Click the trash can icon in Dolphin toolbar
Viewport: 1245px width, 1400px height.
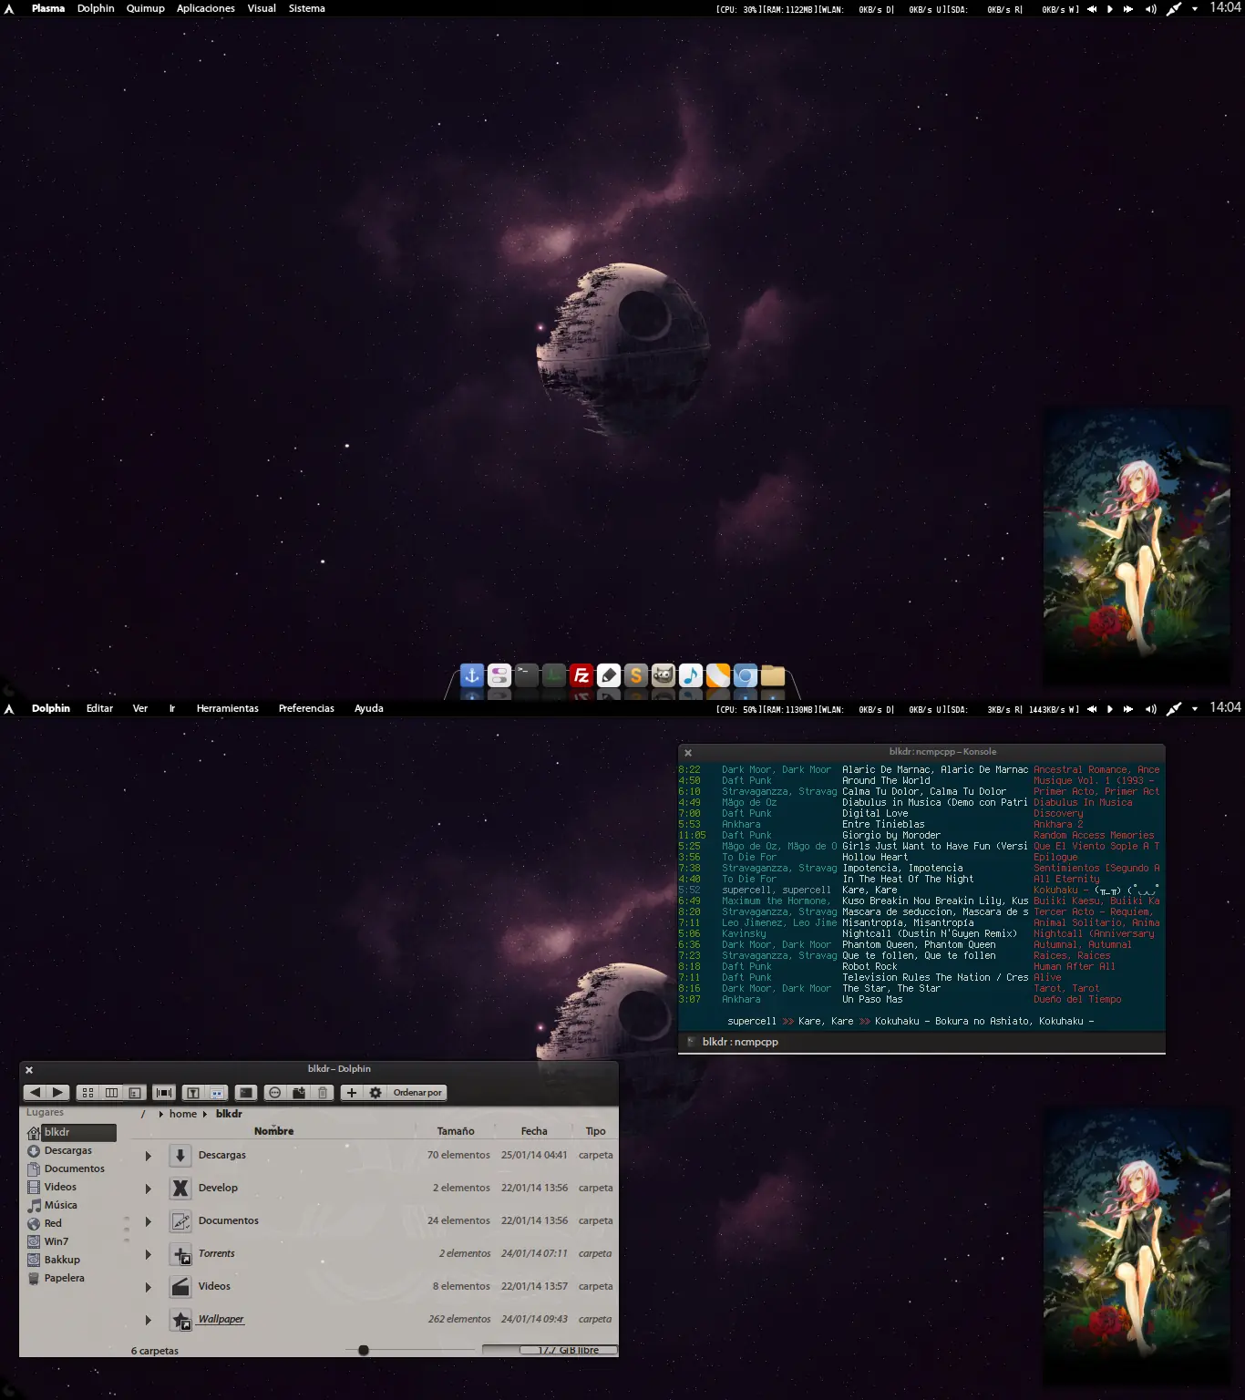(322, 1092)
